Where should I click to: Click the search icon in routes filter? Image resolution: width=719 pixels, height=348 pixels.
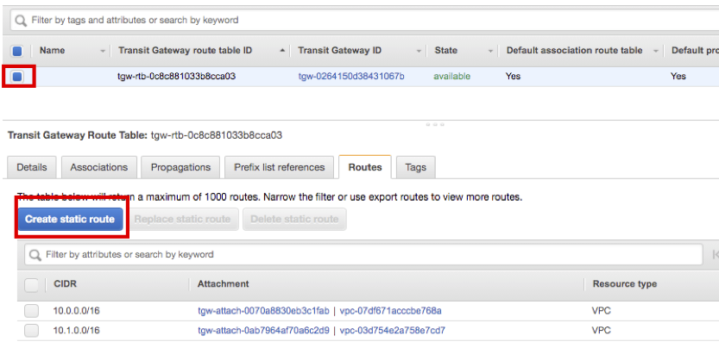(x=35, y=255)
